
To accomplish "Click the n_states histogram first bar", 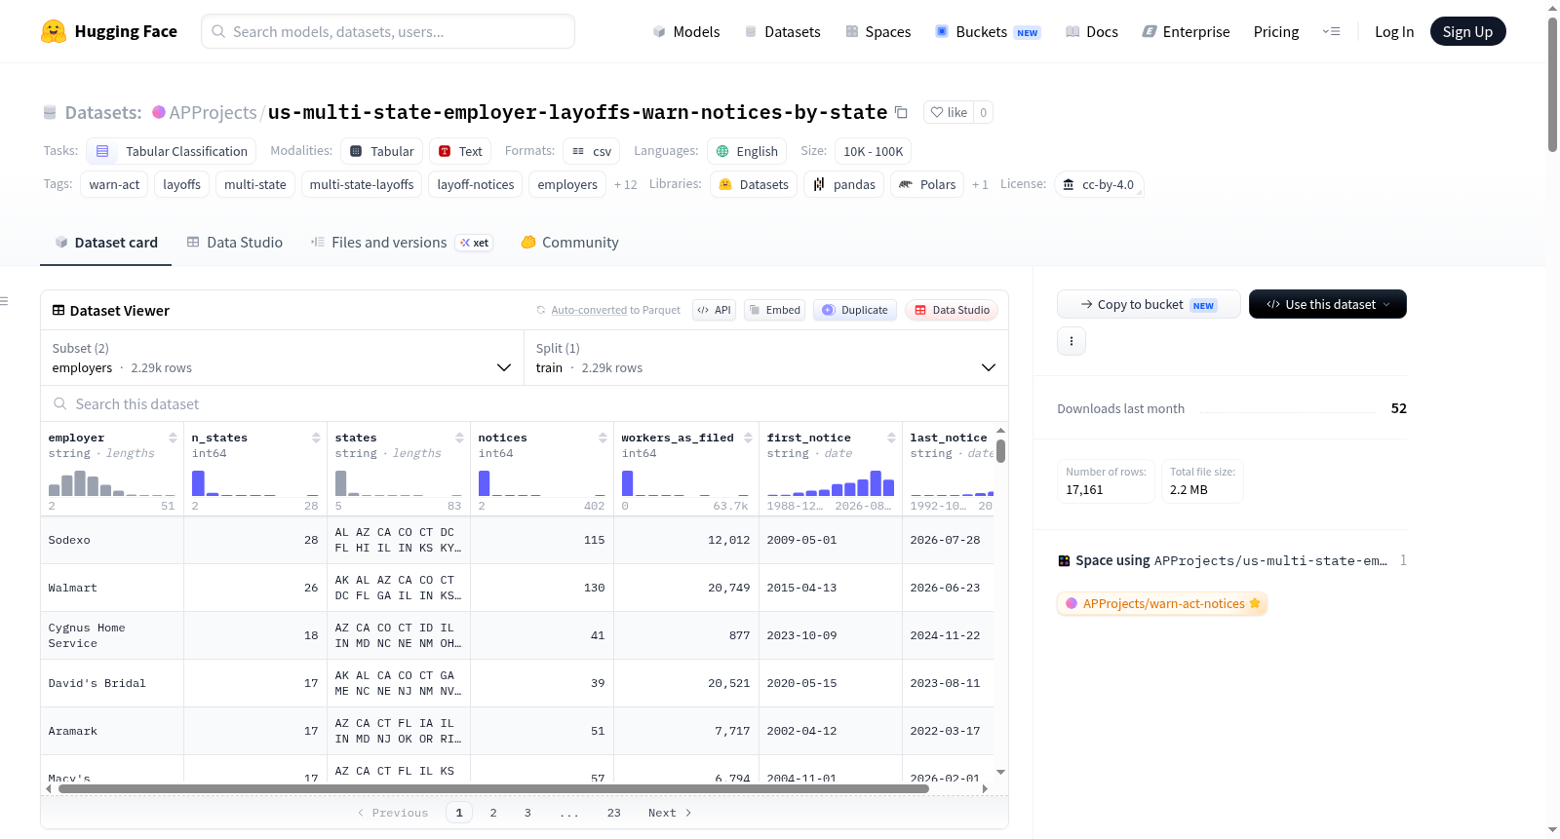I will point(198,483).
